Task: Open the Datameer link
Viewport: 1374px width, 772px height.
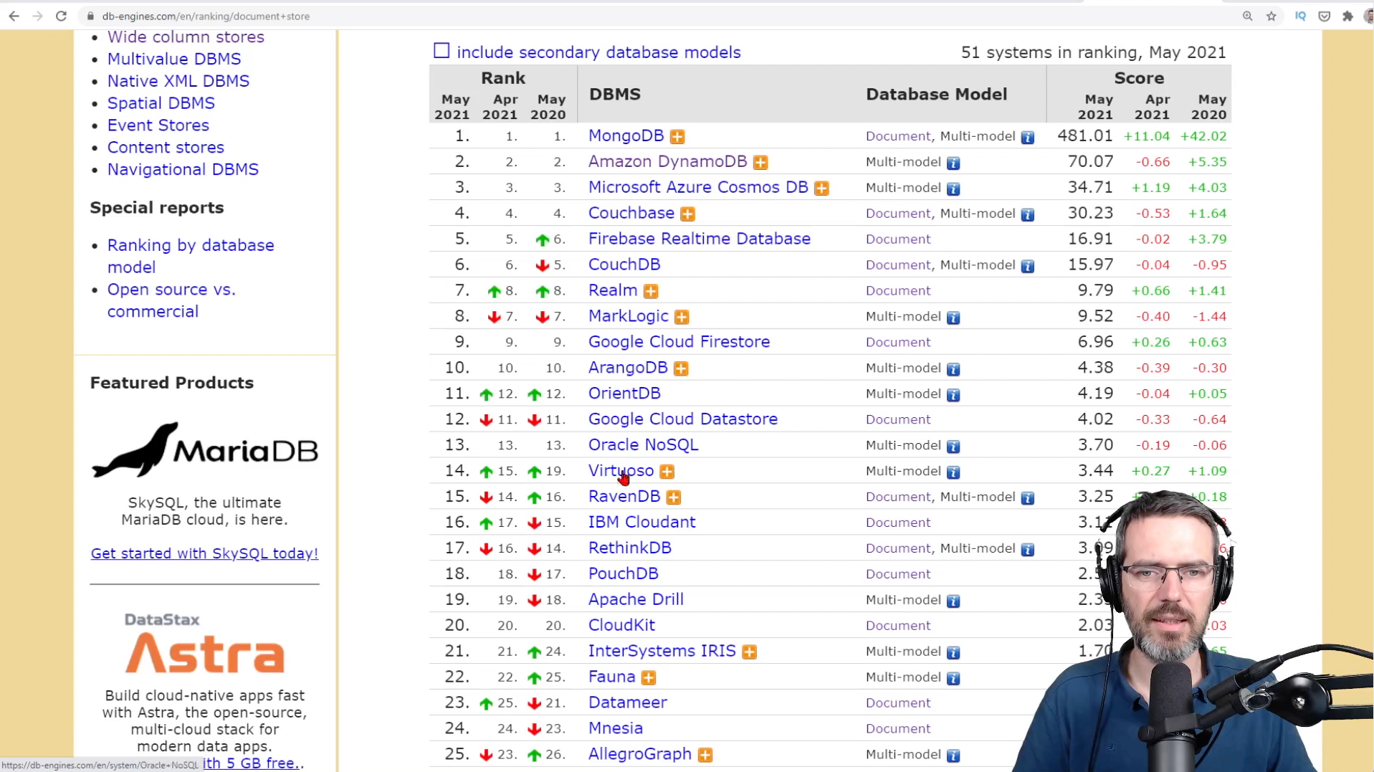Action: tap(627, 703)
